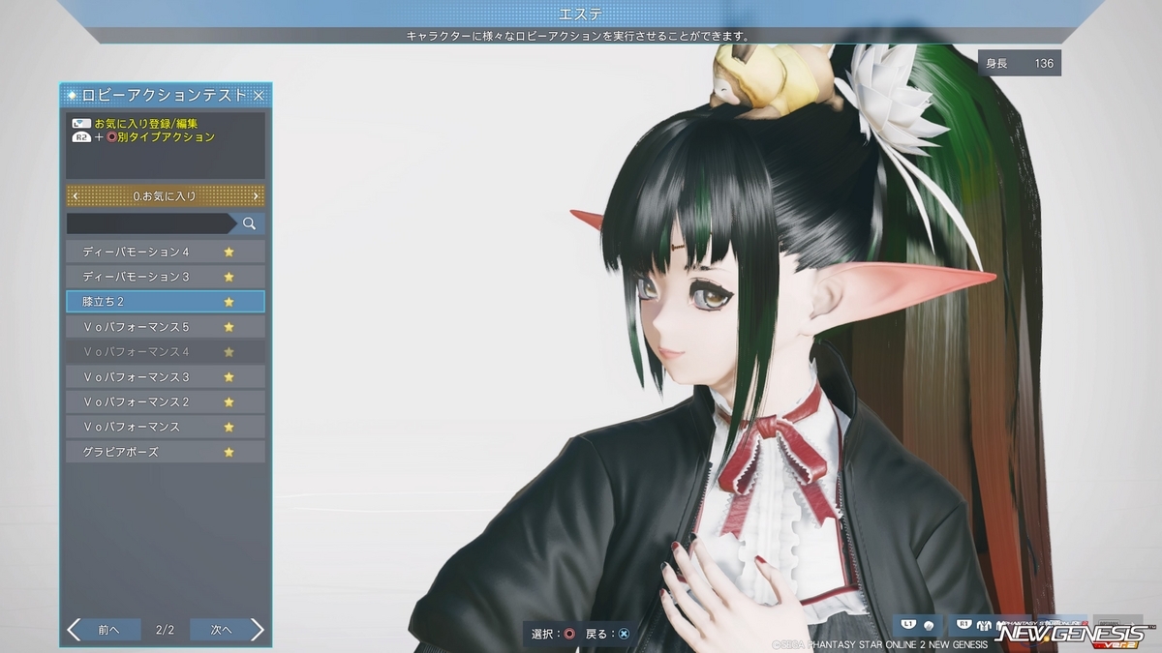Toggle favorite star on グラビアポーズ

(229, 452)
